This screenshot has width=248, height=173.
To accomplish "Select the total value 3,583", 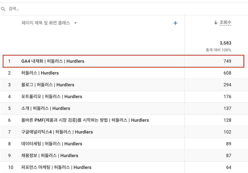I will 225,43.
